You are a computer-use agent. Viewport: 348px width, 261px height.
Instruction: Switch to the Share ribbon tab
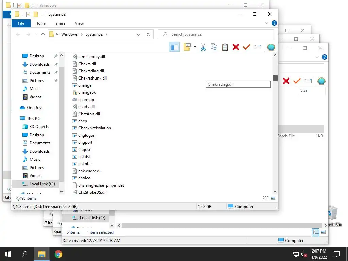60,23
